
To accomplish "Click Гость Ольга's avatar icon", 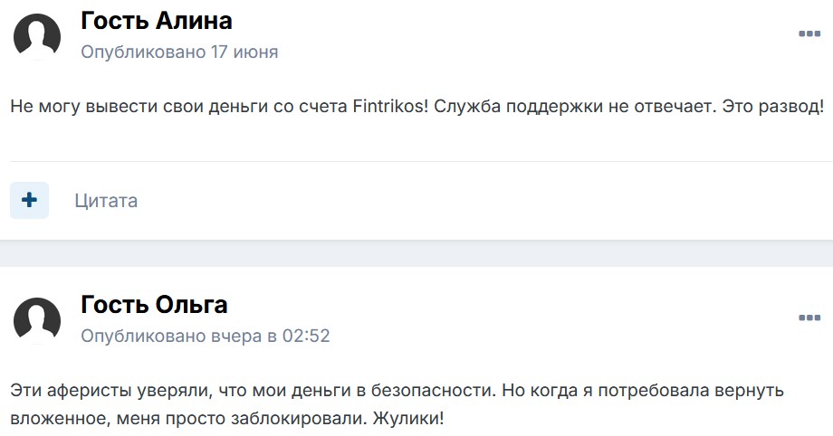I will pyautogui.click(x=37, y=321).
